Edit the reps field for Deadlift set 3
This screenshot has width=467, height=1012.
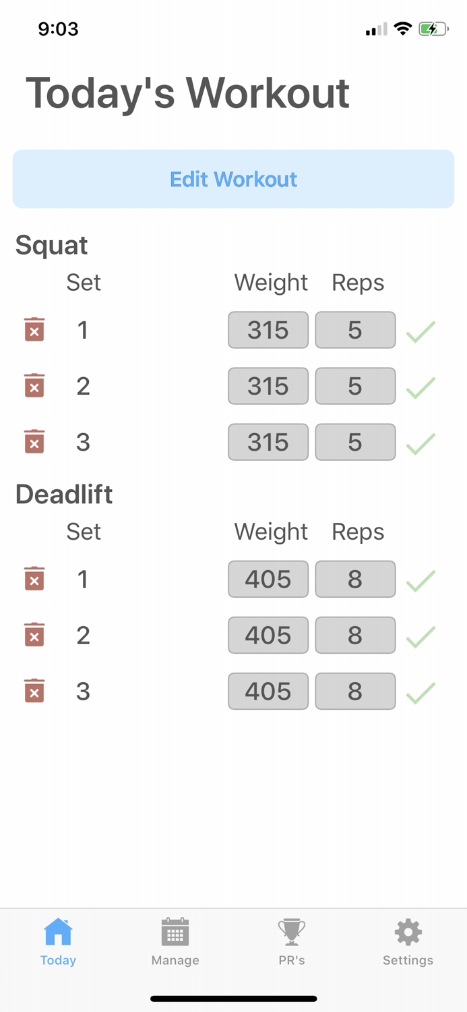[x=355, y=691]
